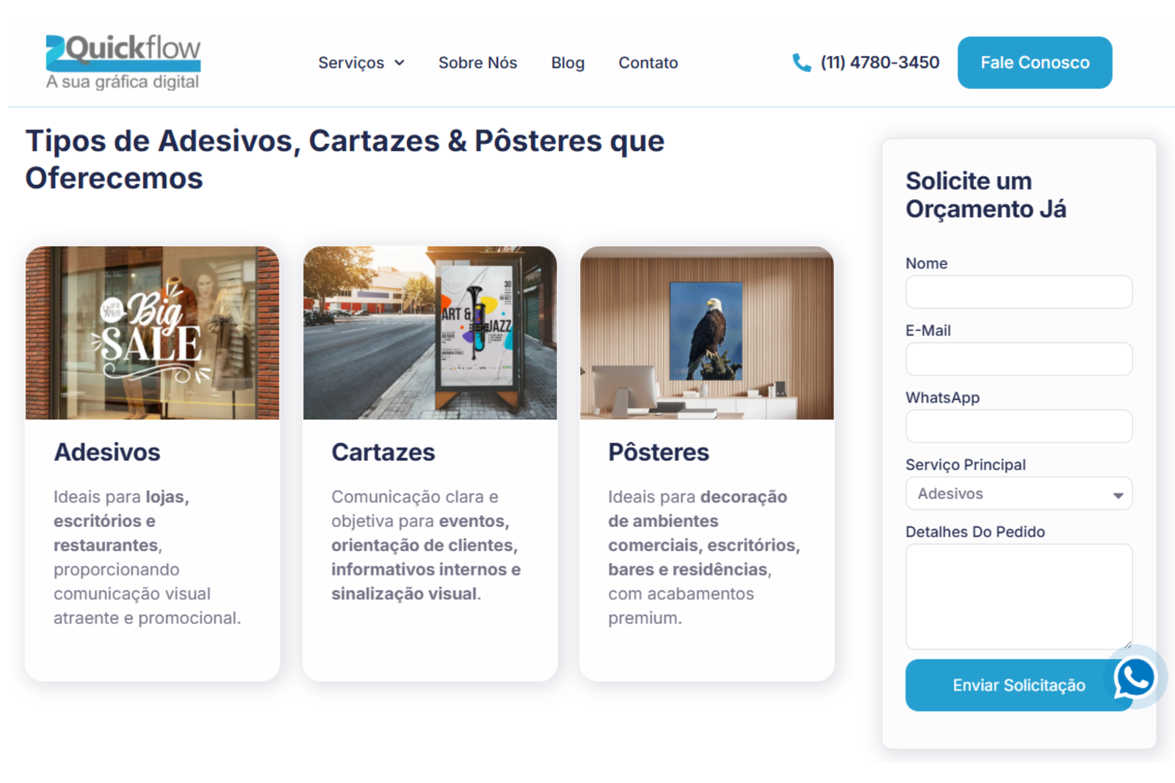Call the number (11) 4780-3450
The image size is (1175, 783).
(x=880, y=62)
